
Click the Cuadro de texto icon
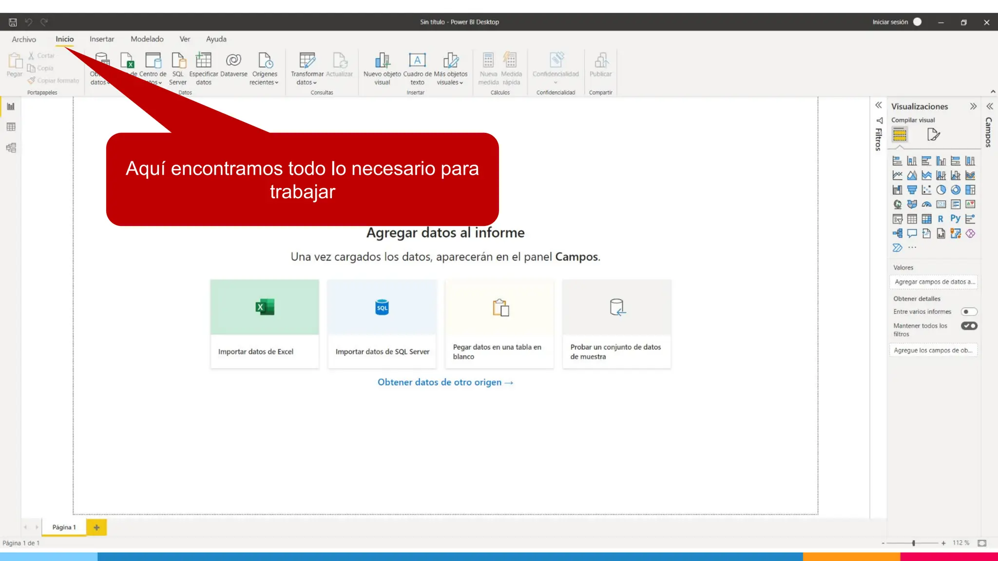[417, 60]
